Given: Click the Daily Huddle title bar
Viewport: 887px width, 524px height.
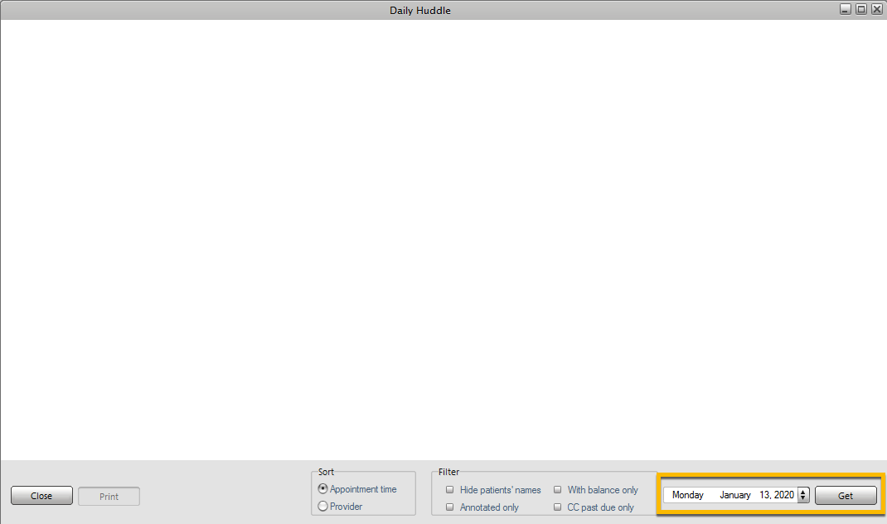Looking at the screenshot, I should (x=420, y=10).
